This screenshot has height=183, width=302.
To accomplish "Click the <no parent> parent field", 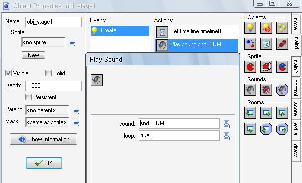I will click(47, 110).
